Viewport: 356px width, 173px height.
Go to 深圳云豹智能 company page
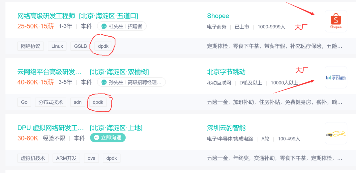click(226, 128)
